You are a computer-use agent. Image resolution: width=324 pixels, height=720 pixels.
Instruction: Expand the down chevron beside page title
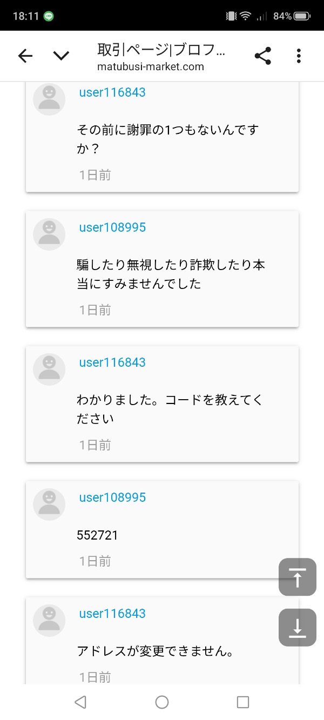pyautogui.click(x=61, y=56)
